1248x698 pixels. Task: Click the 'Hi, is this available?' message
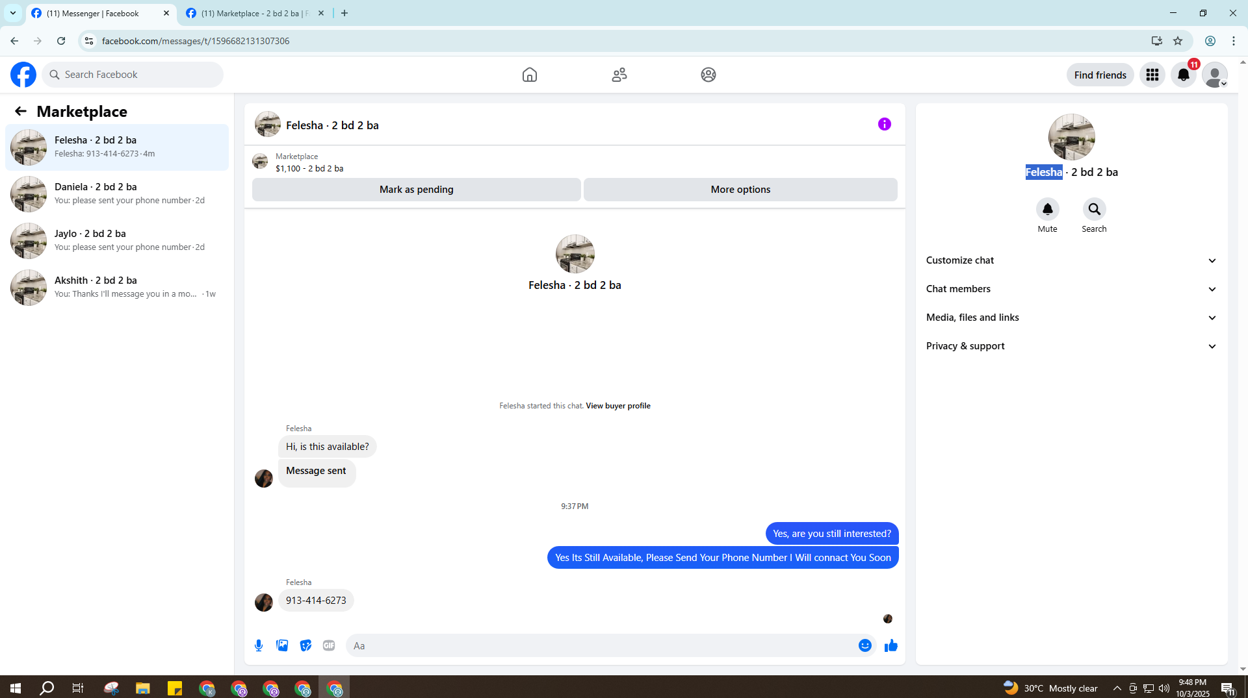coord(328,447)
